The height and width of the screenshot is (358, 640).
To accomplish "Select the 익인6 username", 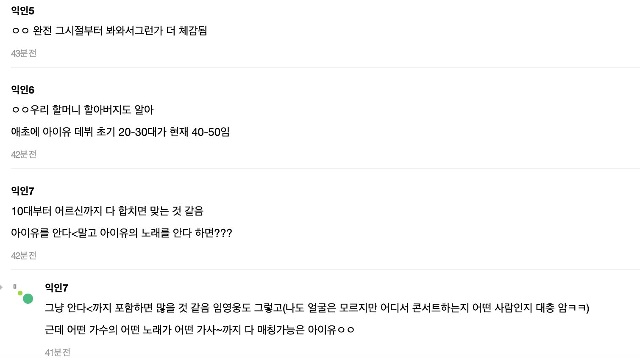I will tap(22, 90).
